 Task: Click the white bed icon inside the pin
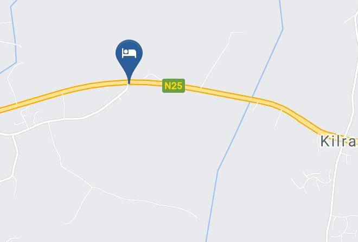[x=129, y=53]
